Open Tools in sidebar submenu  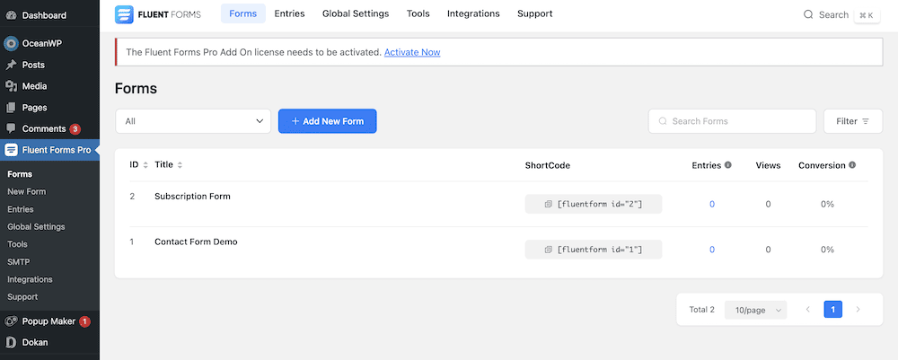coord(17,244)
